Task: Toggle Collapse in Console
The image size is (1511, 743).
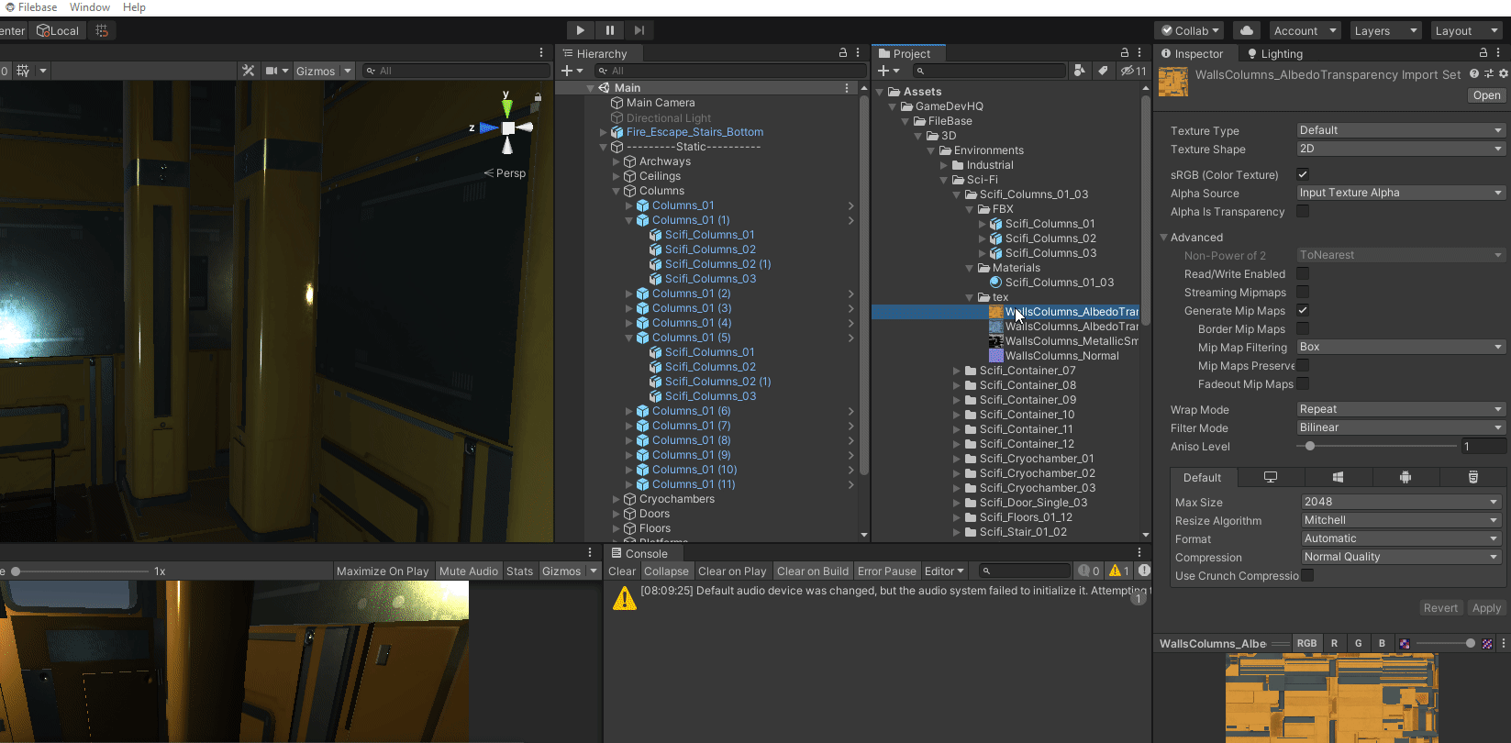Action: point(666,571)
